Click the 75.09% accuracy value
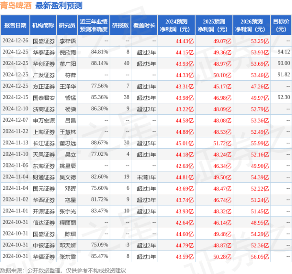Image resolution: width=292 pixels, height=274 pixels. (99, 245)
